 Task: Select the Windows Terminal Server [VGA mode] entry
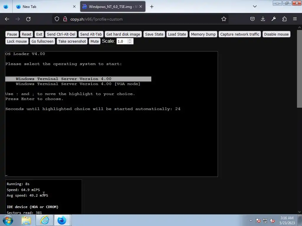click(78, 84)
